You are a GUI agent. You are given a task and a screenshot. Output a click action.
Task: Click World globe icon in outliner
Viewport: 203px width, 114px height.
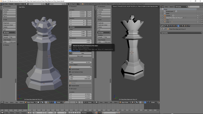pos(165,14)
